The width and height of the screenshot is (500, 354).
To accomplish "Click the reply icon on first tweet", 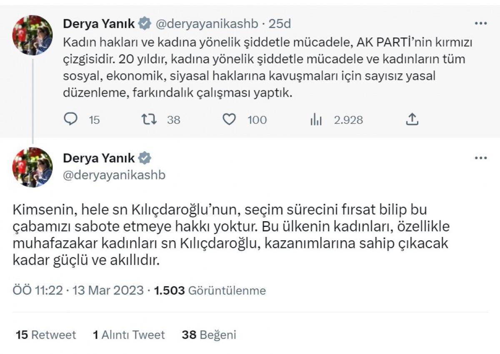I will 71,120.
